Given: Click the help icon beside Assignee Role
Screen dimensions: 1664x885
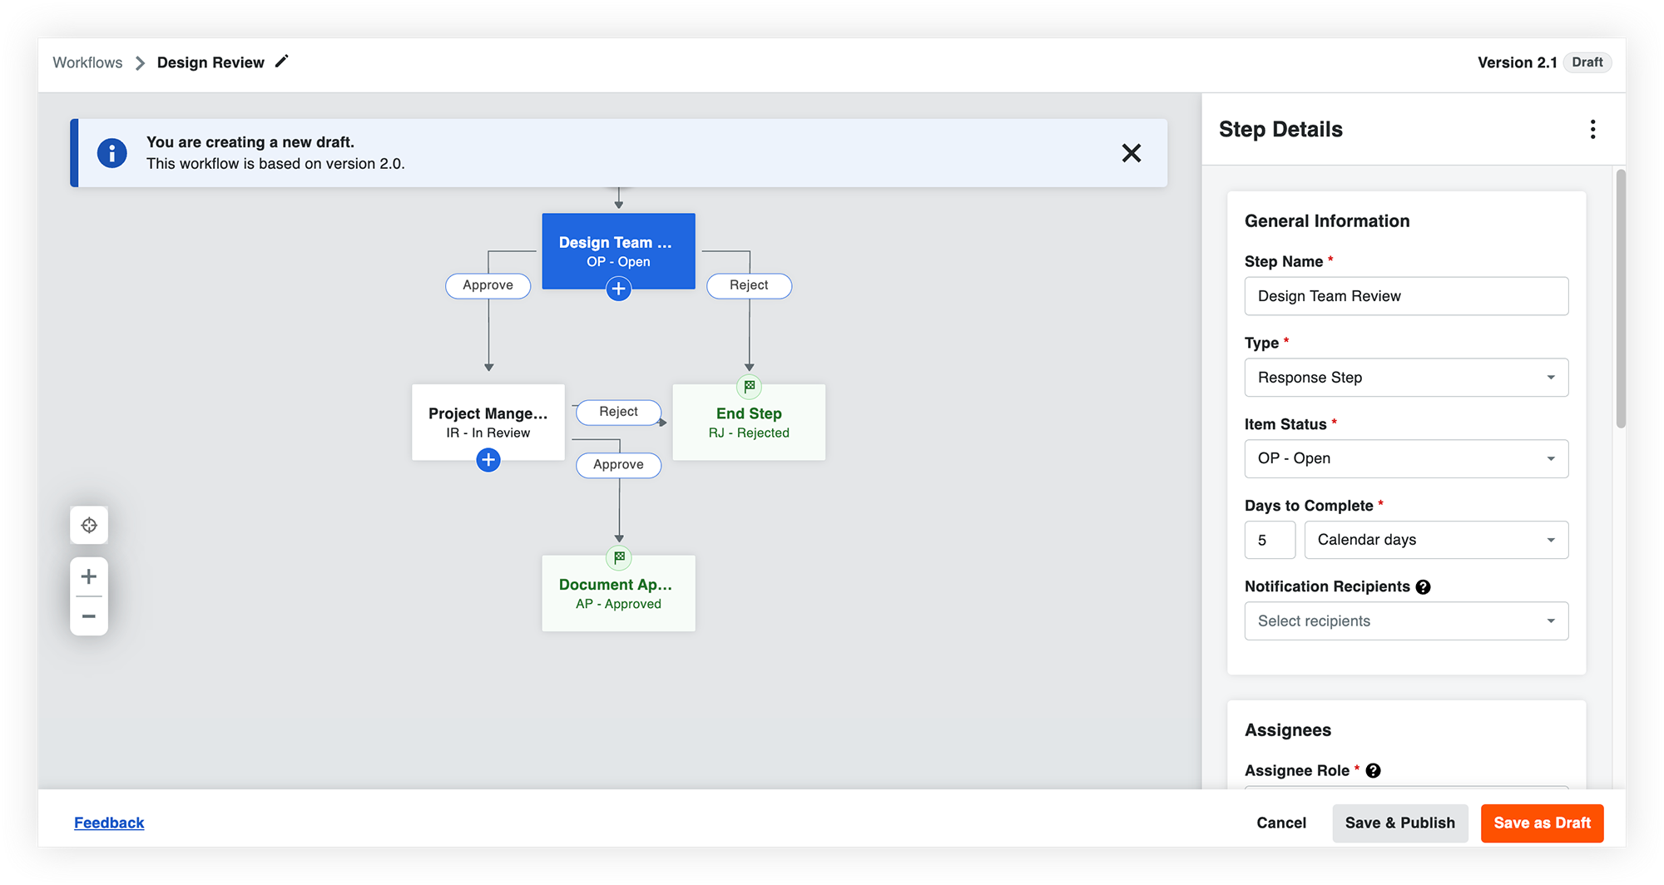Looking at the screenshot, I should [x=1373, y=770].
